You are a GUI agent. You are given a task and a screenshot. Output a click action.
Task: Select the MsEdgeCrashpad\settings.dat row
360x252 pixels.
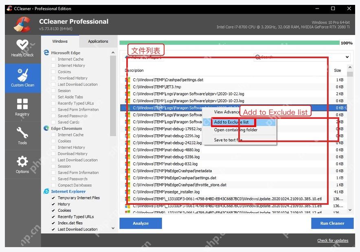[x=233, y=178]
